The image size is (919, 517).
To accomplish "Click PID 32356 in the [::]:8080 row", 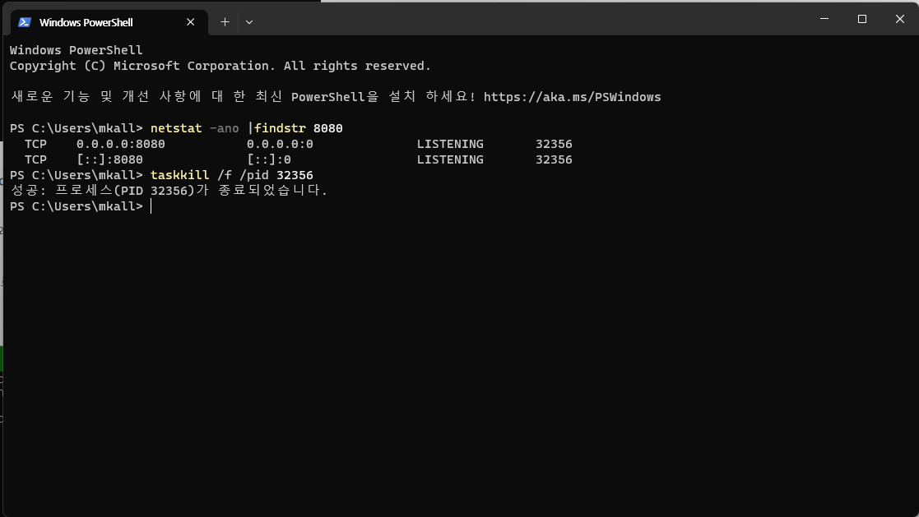I will 554,159.
